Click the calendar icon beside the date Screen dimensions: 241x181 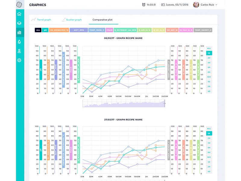point(163,5)
